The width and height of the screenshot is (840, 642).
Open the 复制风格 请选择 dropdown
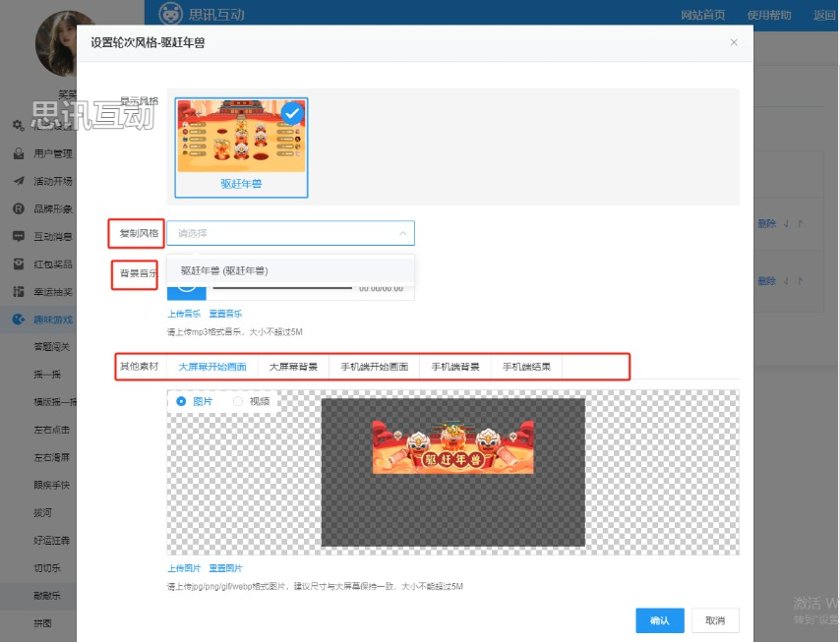[290, 233]
